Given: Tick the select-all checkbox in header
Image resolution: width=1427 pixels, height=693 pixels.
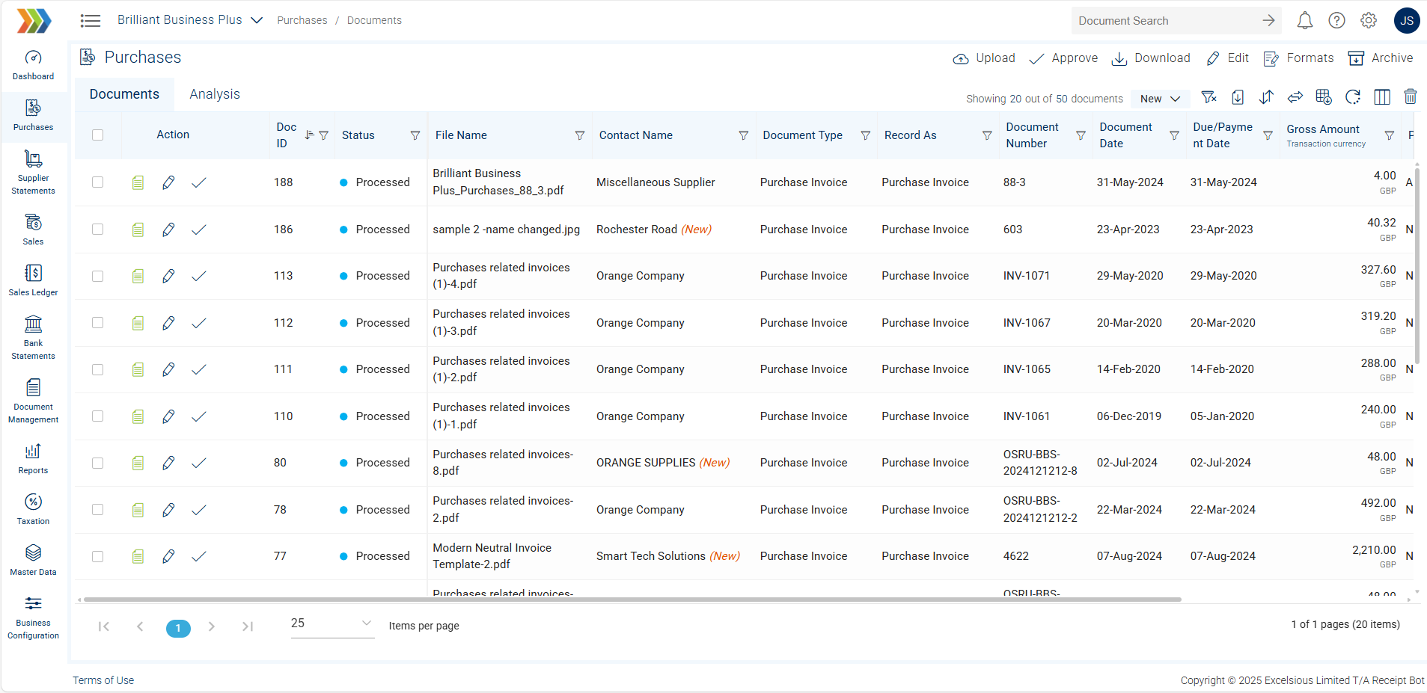Looking at the screenshot, I should click(98, 135).
